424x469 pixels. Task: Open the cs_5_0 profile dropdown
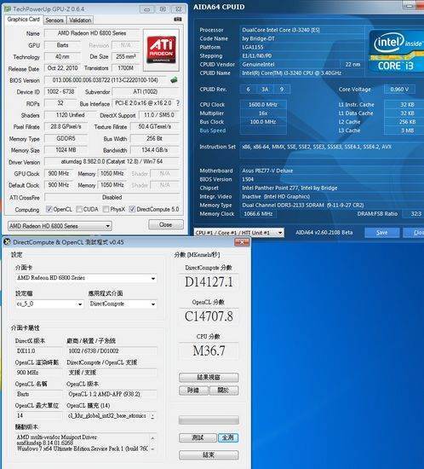pos(49,304)
